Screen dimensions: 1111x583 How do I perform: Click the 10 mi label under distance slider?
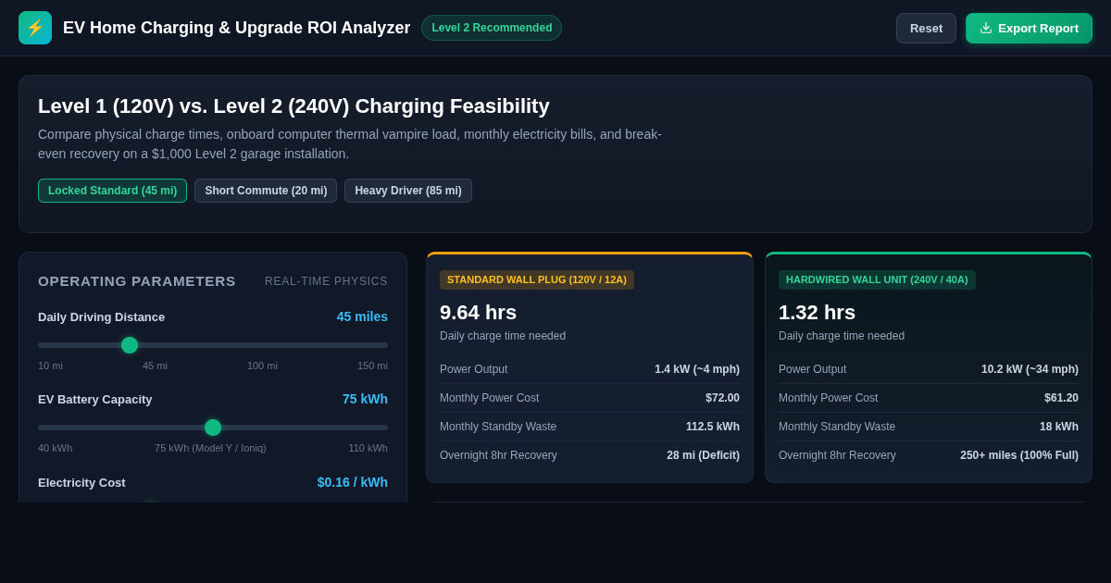click(x=50, y=366)
